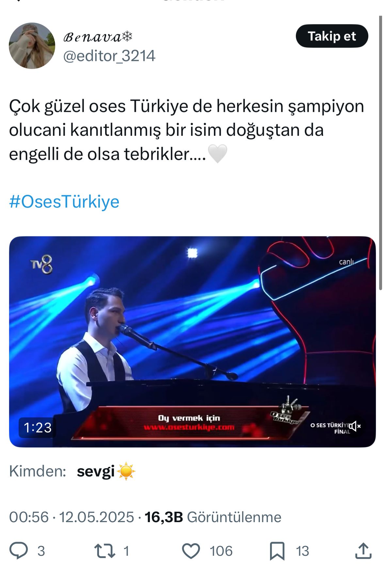Open the 16,3B Görüntülenme view count
385x575 pixels.
[x=213, y=517]
